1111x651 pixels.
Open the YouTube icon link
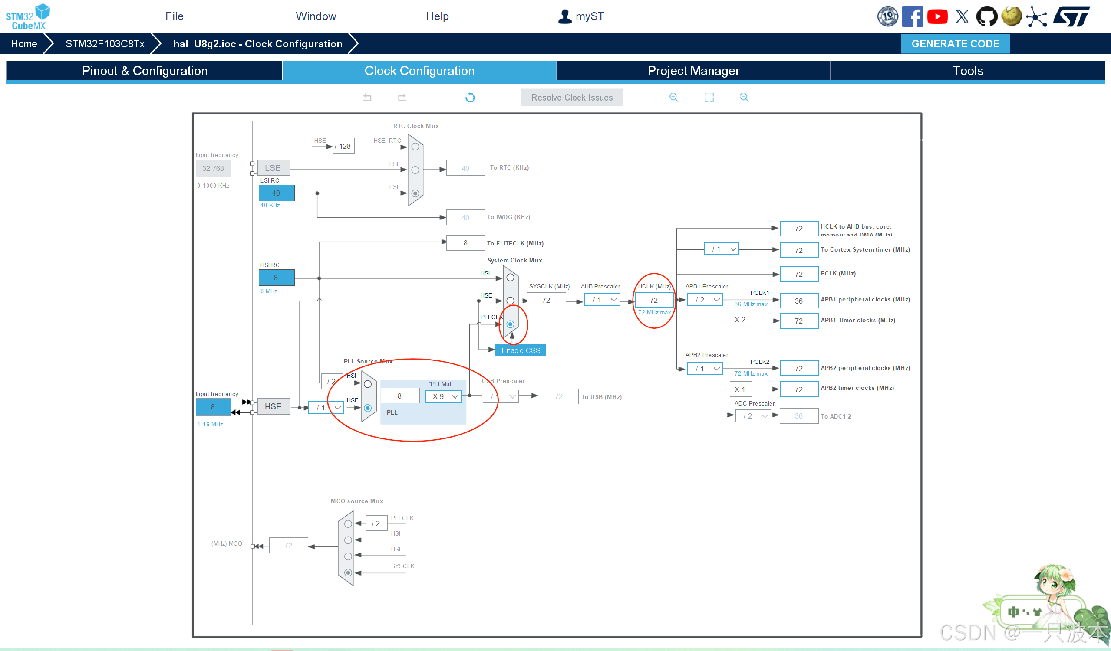click(x=937, y=17)
